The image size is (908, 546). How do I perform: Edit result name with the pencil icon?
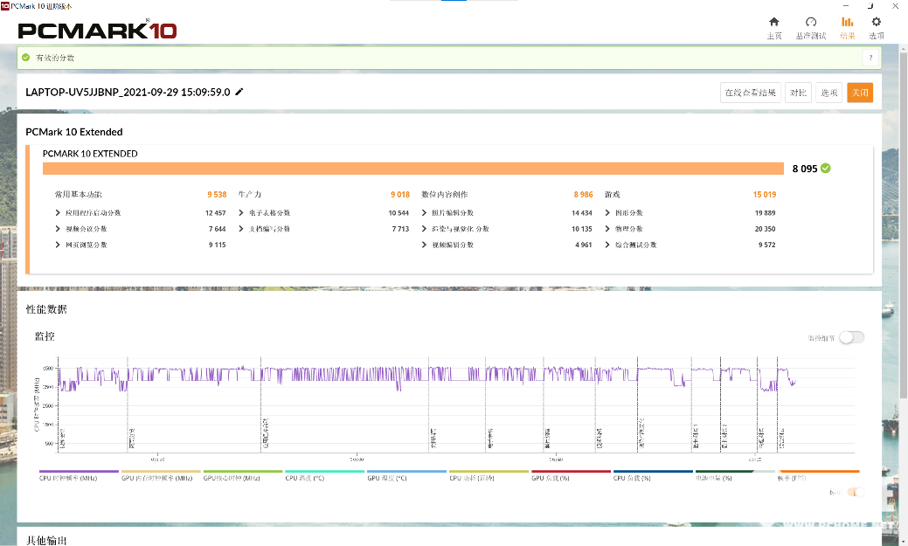tap(239, 92)
